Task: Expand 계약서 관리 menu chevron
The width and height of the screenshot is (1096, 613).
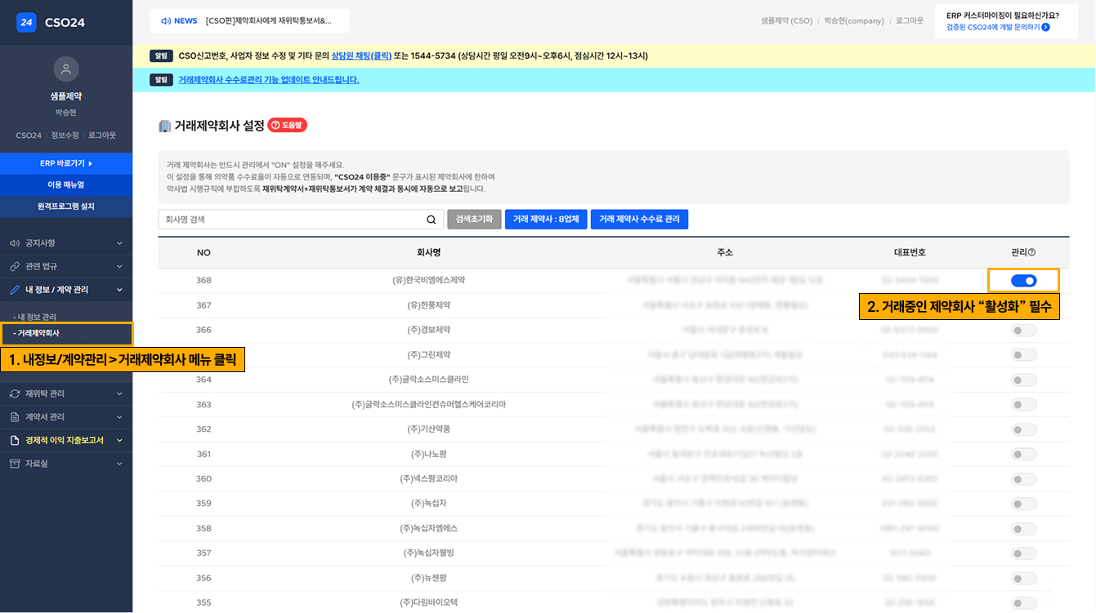Action: (x=119, y=417)
